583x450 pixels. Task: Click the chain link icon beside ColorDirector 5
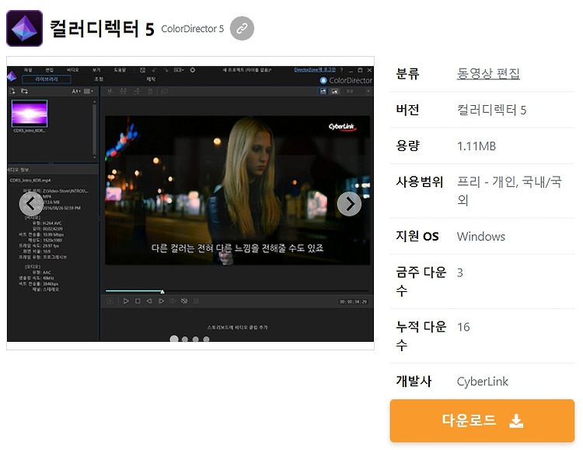tap(242, 28)
